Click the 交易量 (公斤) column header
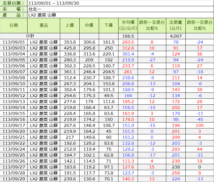The width and height of the screenshot is (214, 182). [x=176, y=25]
